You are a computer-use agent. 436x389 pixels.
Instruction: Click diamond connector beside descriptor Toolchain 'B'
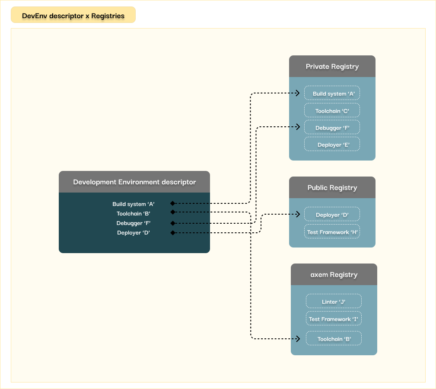coord(173,212)
